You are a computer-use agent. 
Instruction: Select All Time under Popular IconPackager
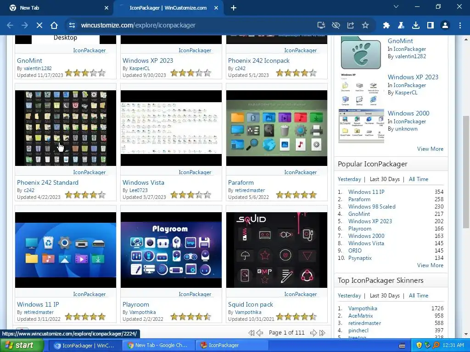pyautogui.click(x=419, y=179)
